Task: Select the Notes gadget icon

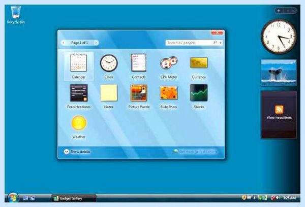Action: click(x=109, y=93)
